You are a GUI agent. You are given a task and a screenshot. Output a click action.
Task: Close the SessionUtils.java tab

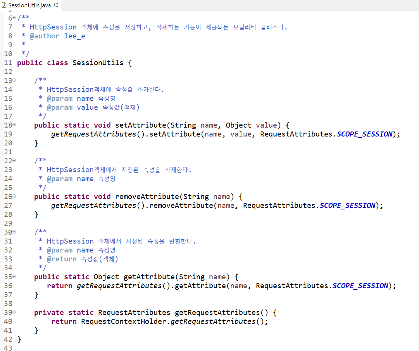coord(56,5)
